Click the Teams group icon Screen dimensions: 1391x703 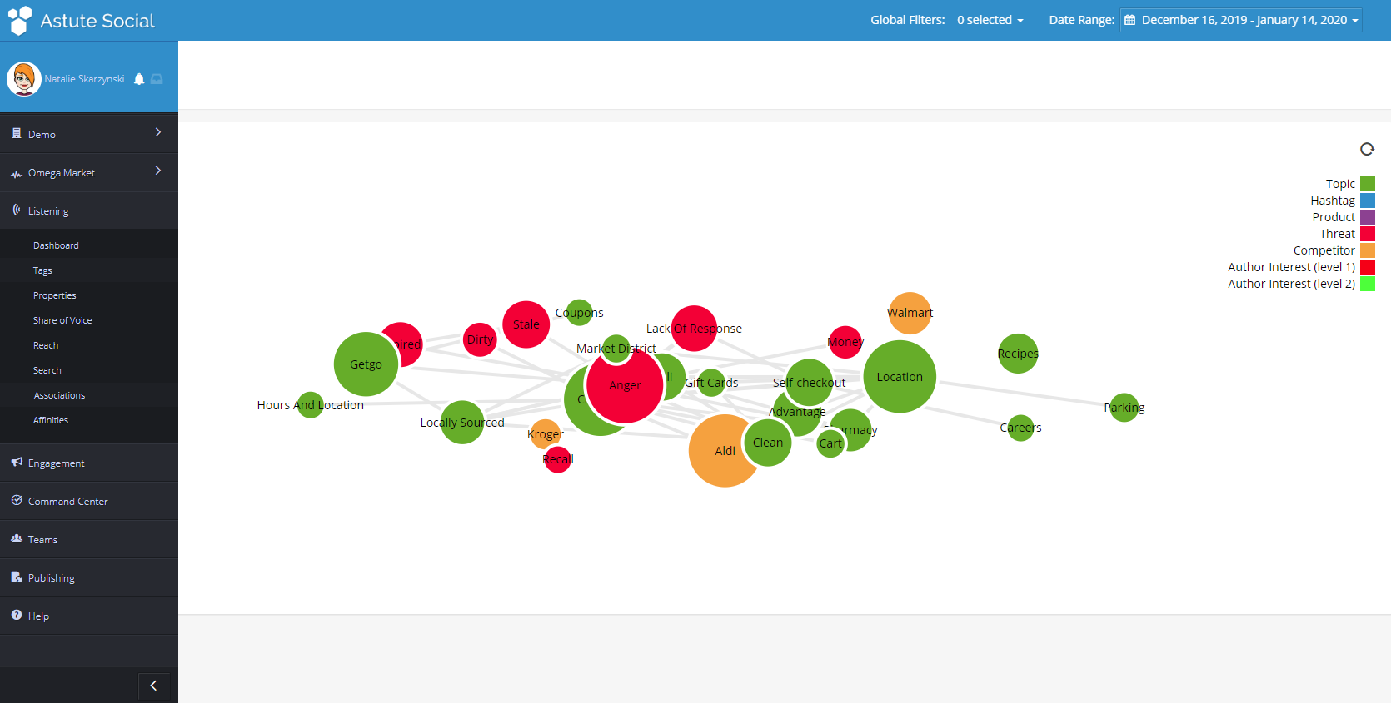[17, 539]
